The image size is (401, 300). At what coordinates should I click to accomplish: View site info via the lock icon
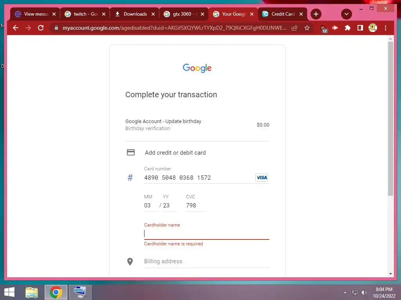click(56, 28)
